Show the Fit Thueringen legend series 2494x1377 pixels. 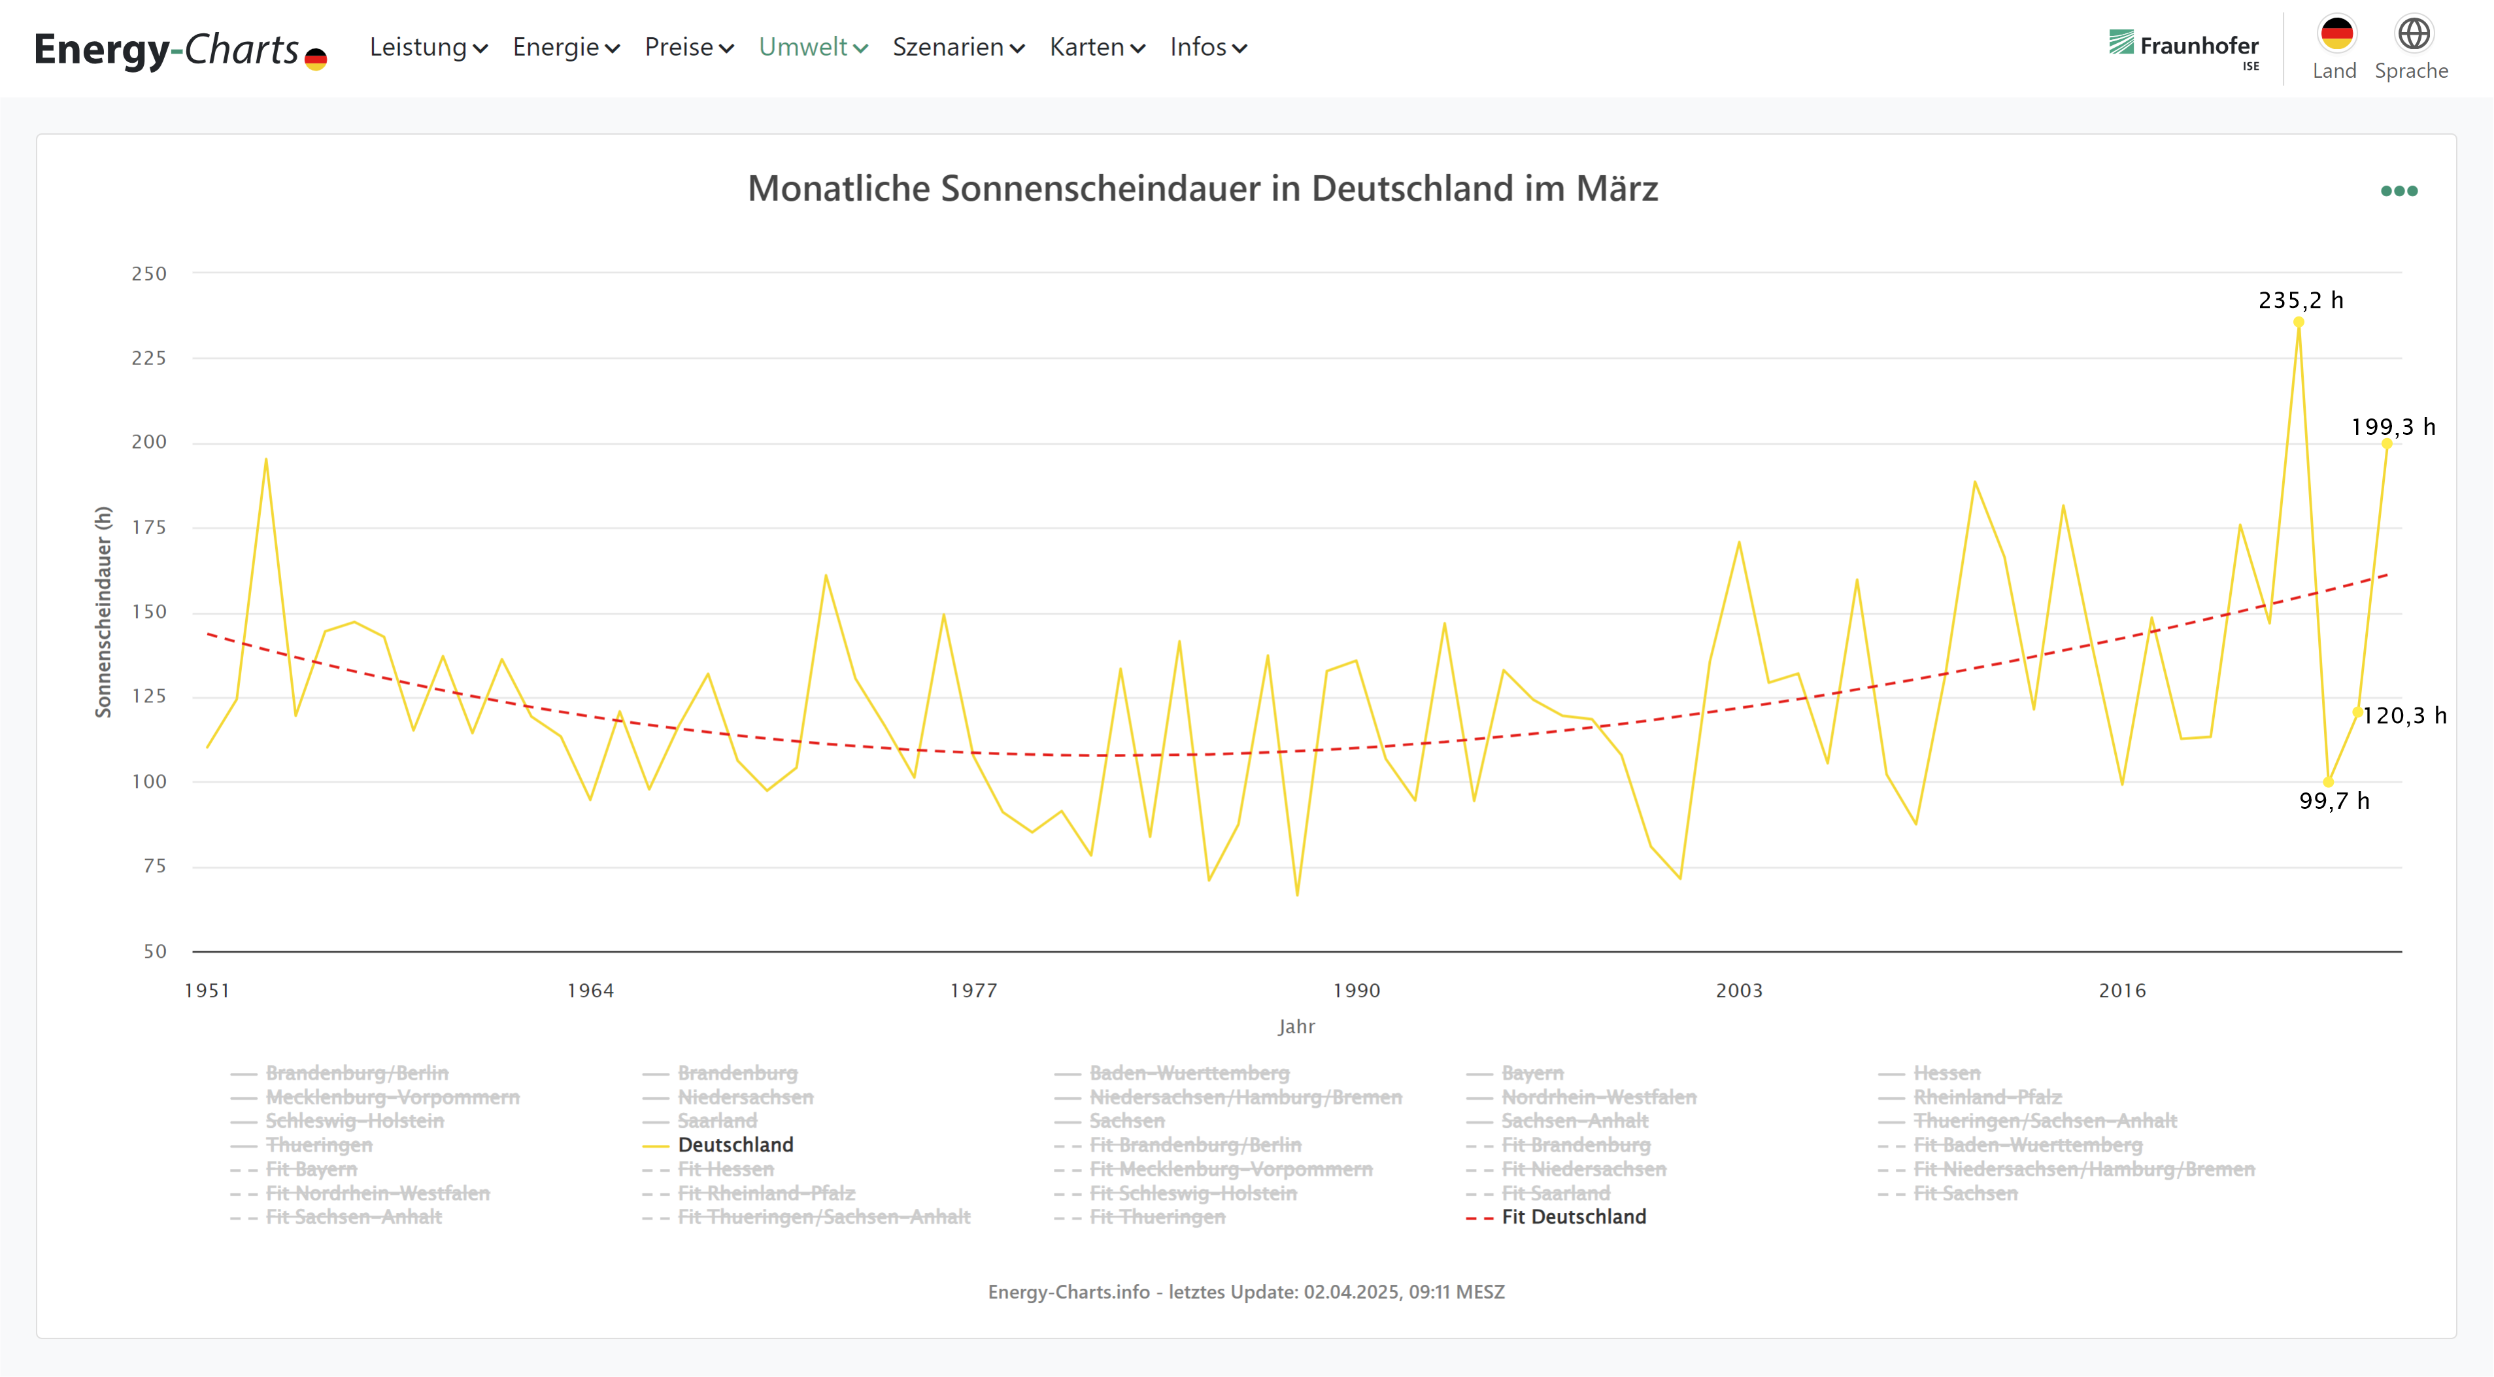(x=1141, y=1216)
